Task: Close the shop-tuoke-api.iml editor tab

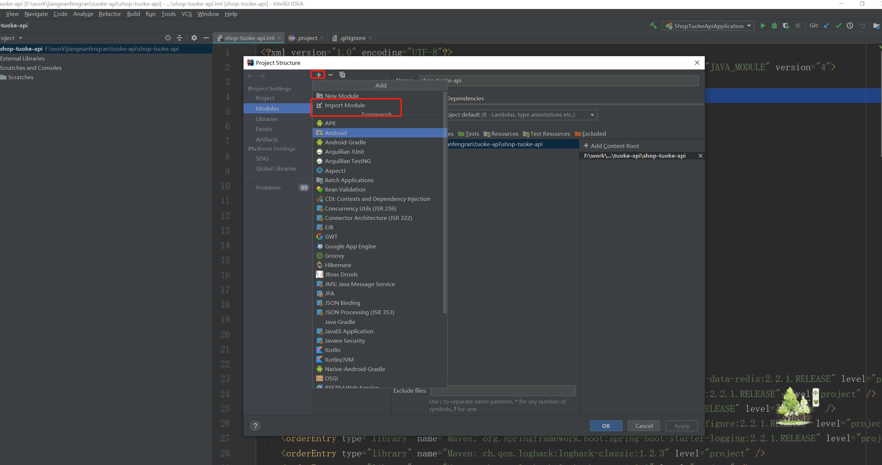Action: coord(279,38)
